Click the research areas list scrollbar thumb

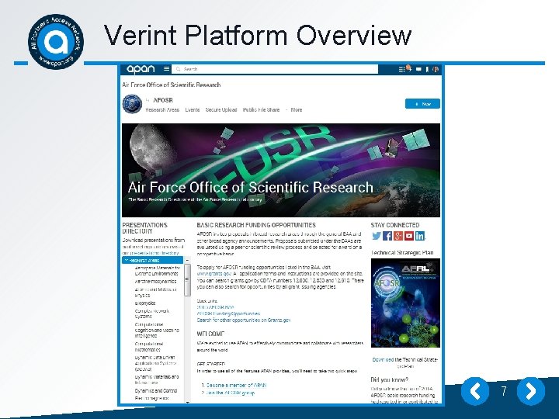(x=187, y=280)
